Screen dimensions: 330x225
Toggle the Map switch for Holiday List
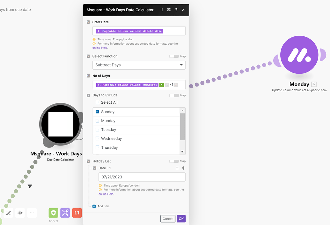pos(174,161)
